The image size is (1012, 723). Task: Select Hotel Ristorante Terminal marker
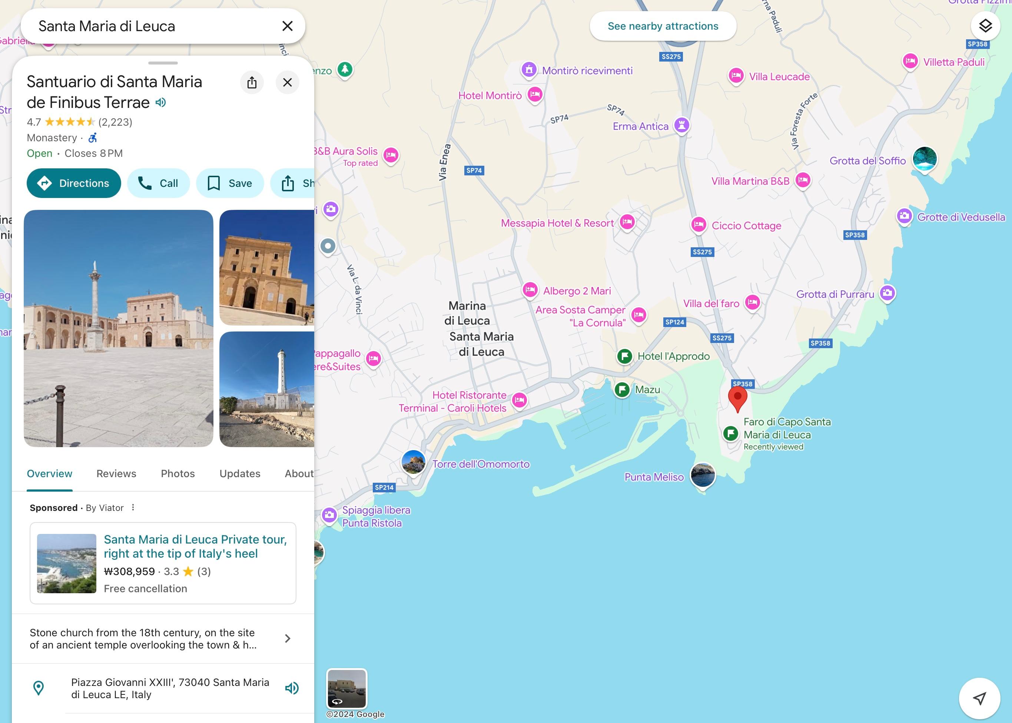(x=520, y=401)
